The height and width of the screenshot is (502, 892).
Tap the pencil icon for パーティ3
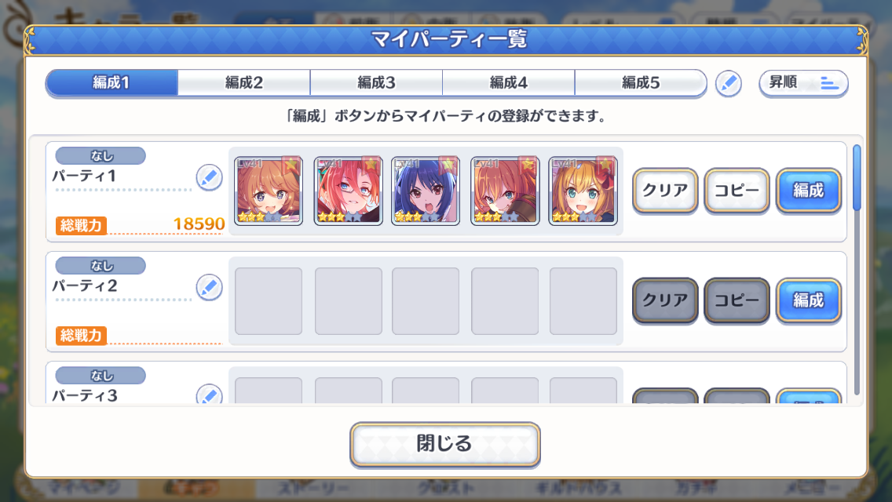coord(210,395)
